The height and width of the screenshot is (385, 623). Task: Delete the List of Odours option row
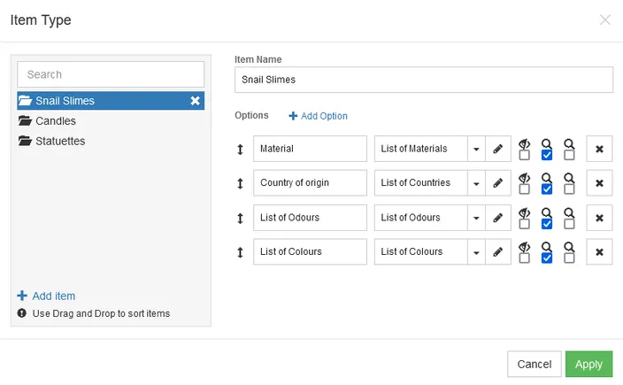(x=600, y=218)
